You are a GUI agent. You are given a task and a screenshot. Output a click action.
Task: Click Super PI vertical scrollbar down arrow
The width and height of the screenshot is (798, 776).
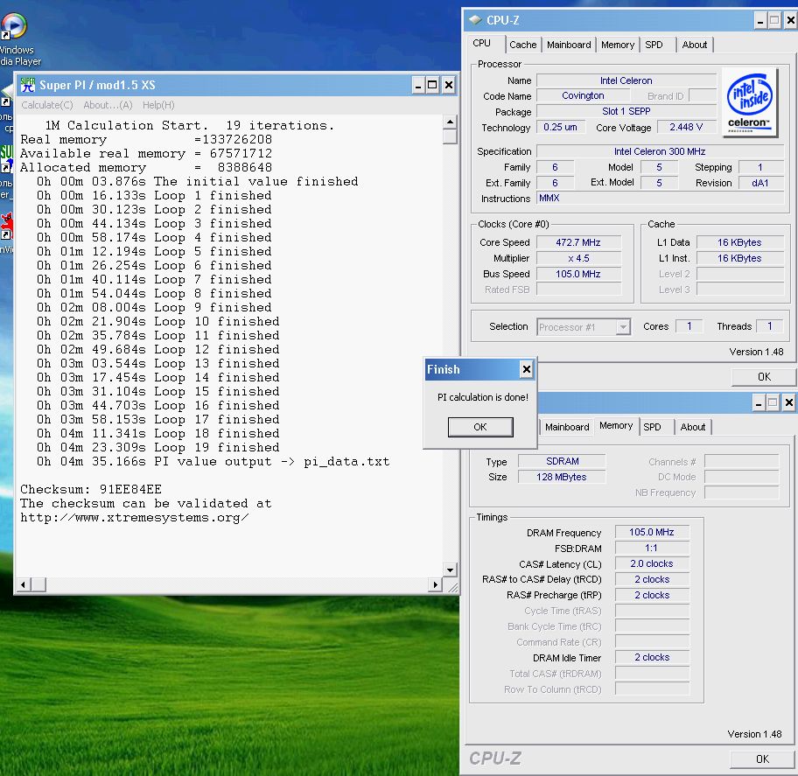[x=450, y=570]
